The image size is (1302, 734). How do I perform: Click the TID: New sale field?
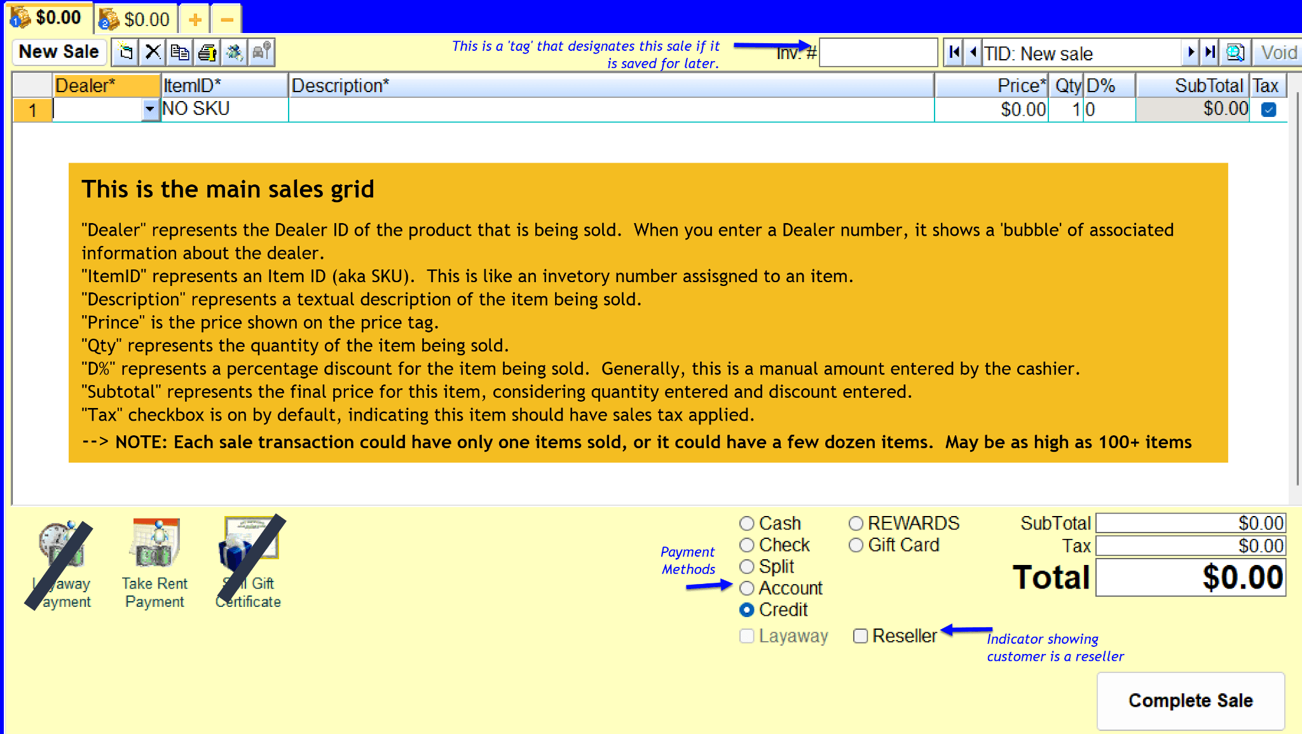1081,53
